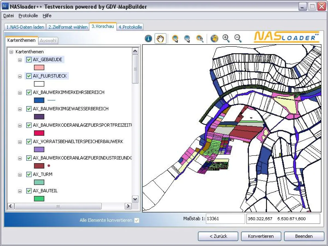The height and width of the screenshot is (246, 328).
Task: Click the zoom in magnifier icon
Action: (226, 39)
